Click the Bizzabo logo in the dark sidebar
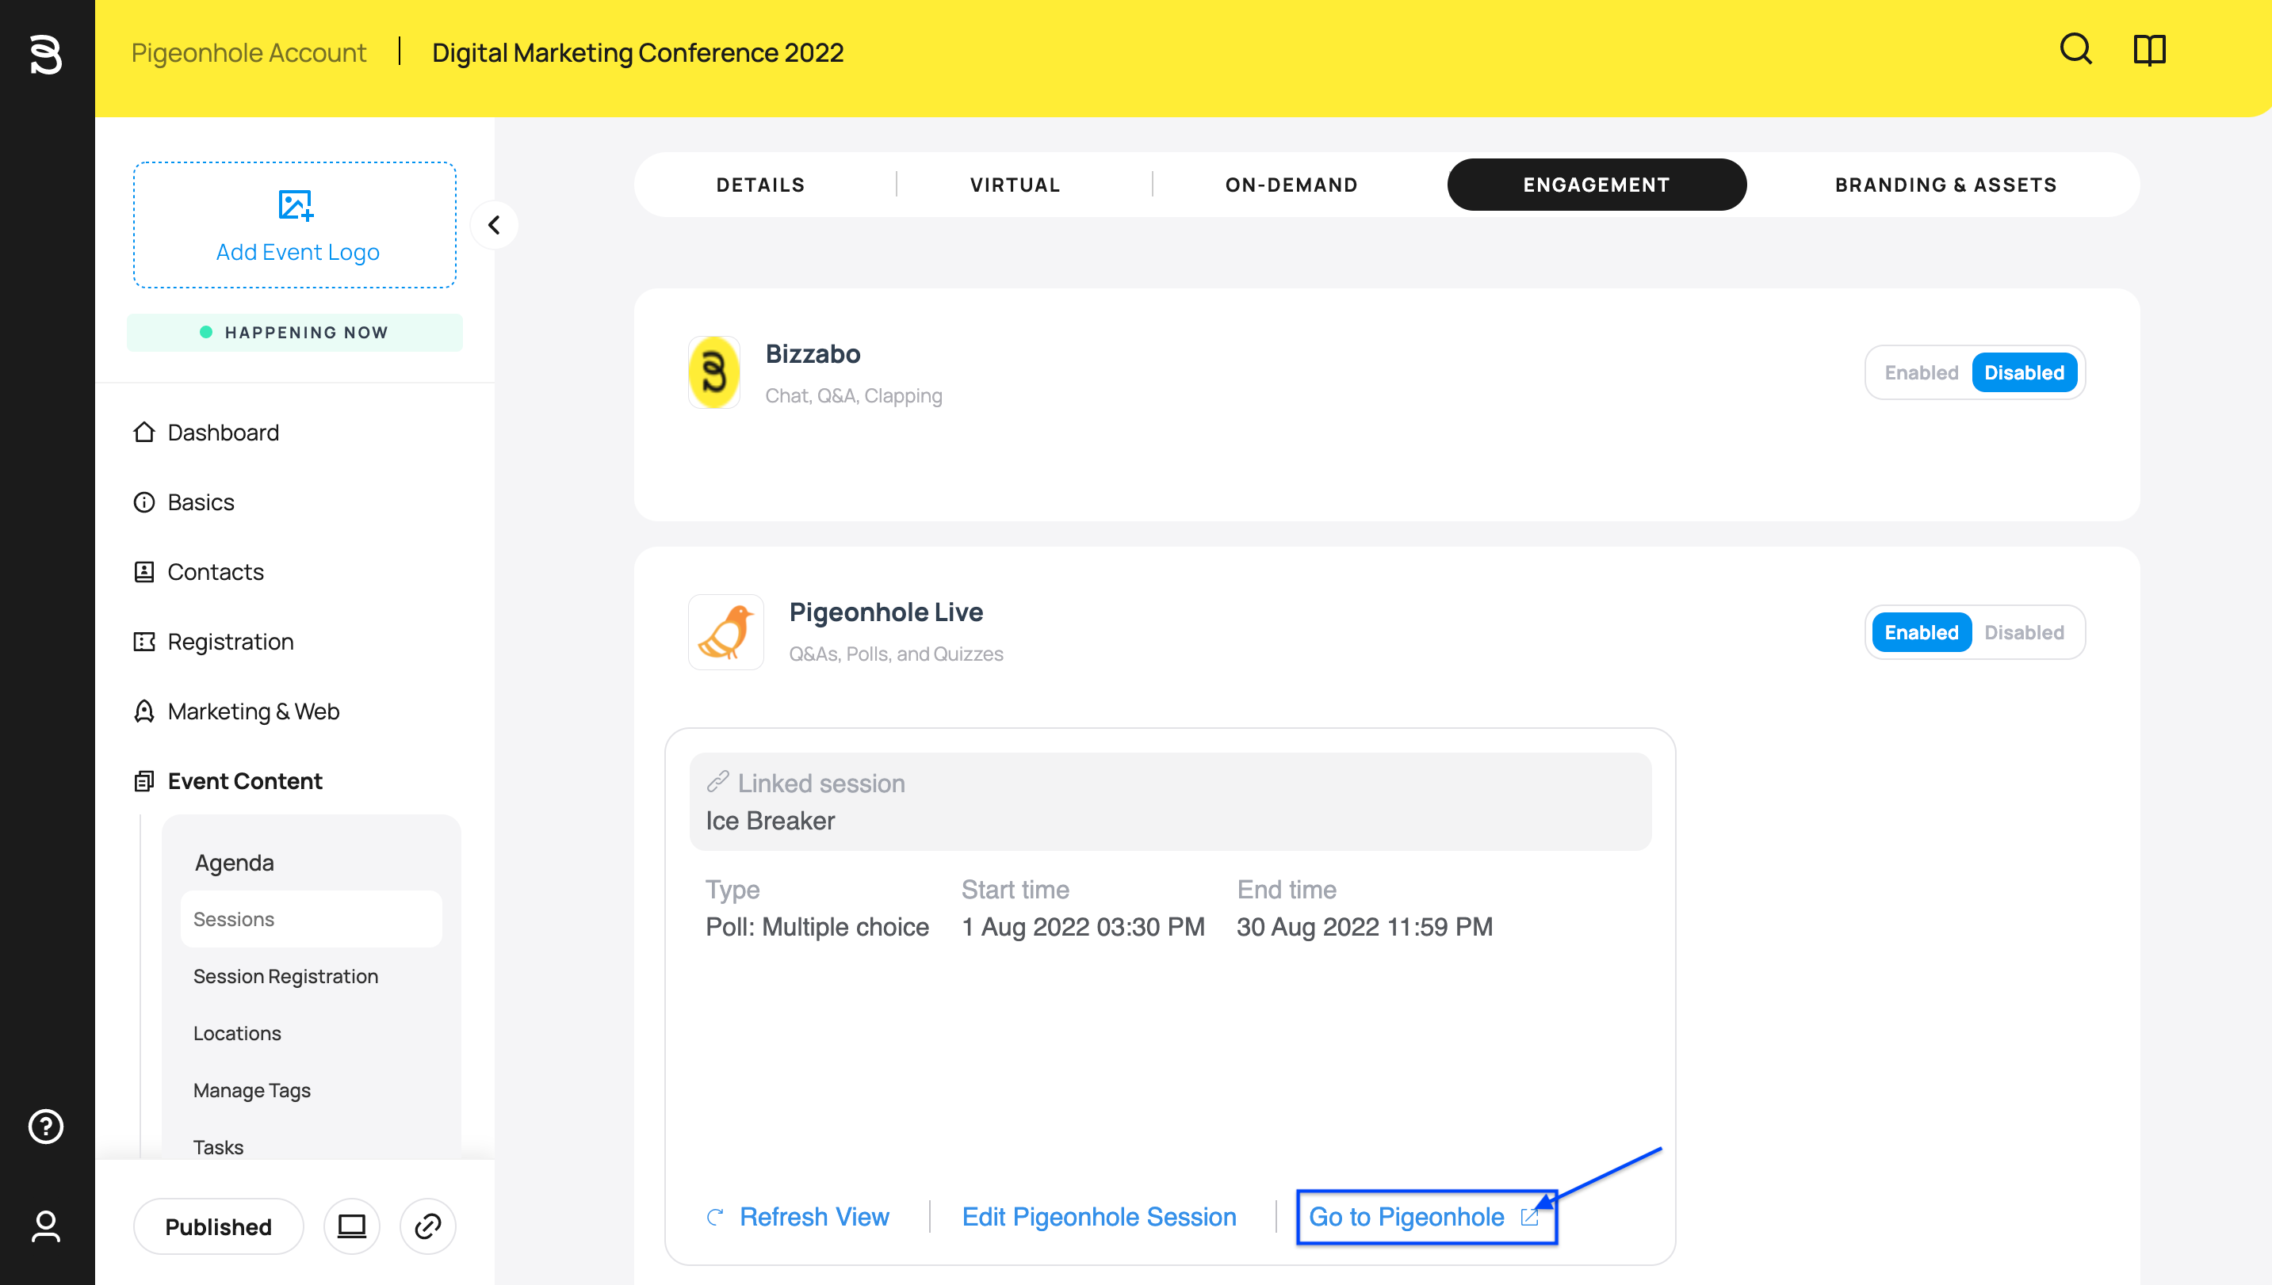This screenshot has width=2272, height=1285. [46, 54]
